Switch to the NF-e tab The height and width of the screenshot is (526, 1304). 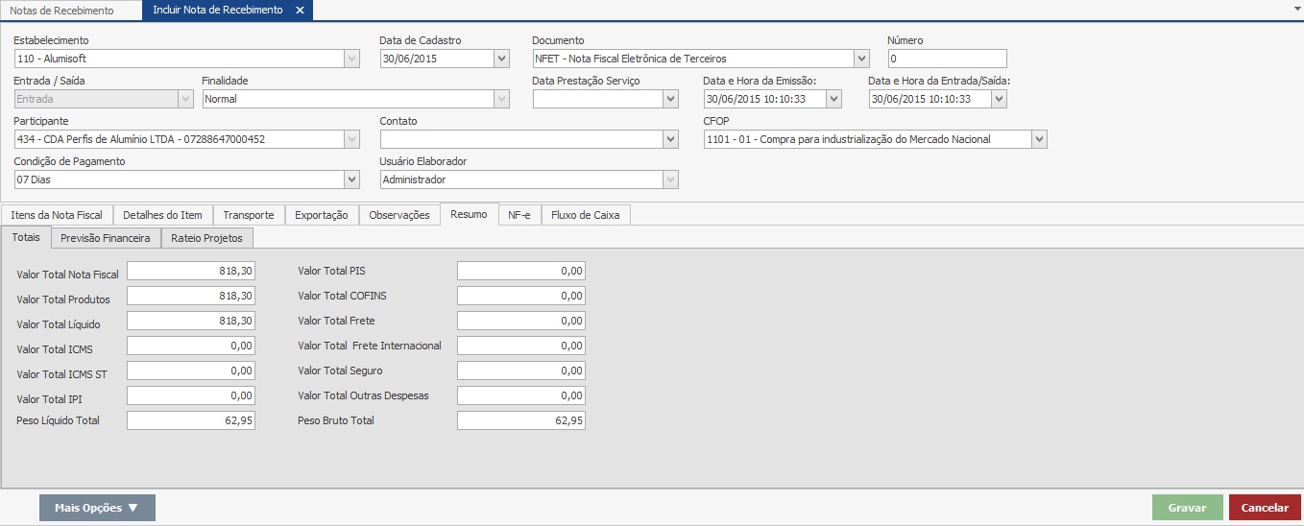point(519,215)
